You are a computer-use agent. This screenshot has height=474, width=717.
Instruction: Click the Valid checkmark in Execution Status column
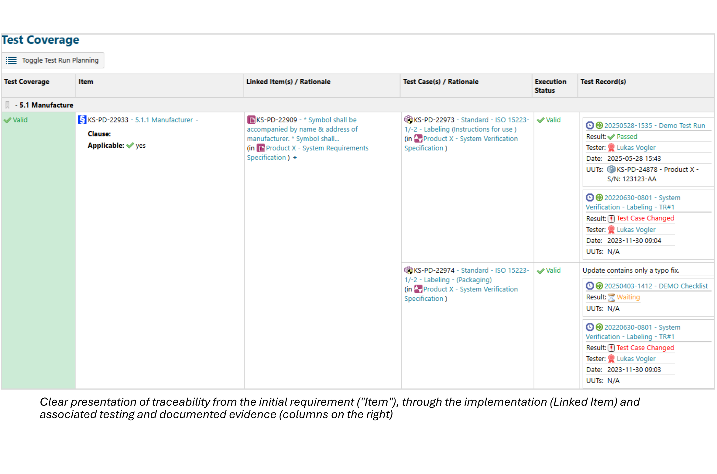541,120
